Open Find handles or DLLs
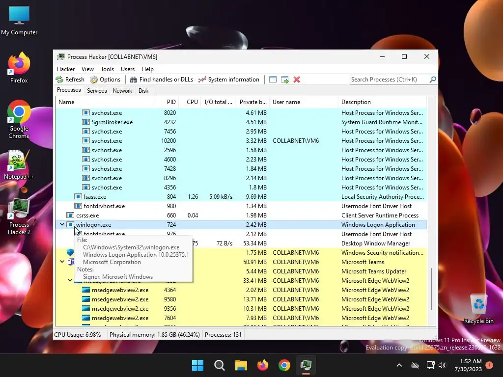This screenshot has height=377, width=503. point(161,80)
